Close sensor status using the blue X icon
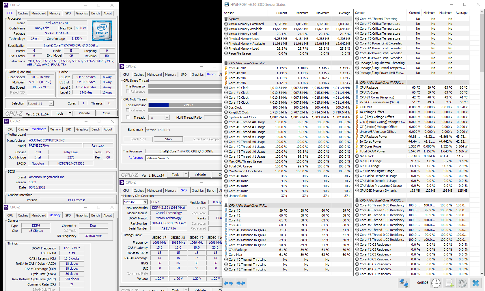The image size is (485, 291). [476, 283]
